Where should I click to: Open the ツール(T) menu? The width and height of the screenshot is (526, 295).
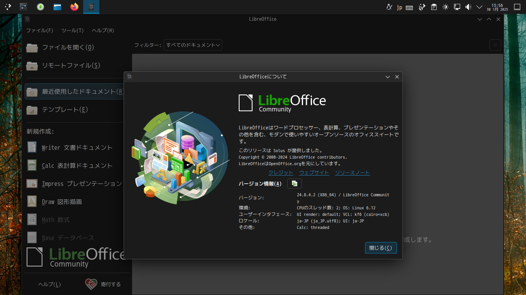[72, 30]
